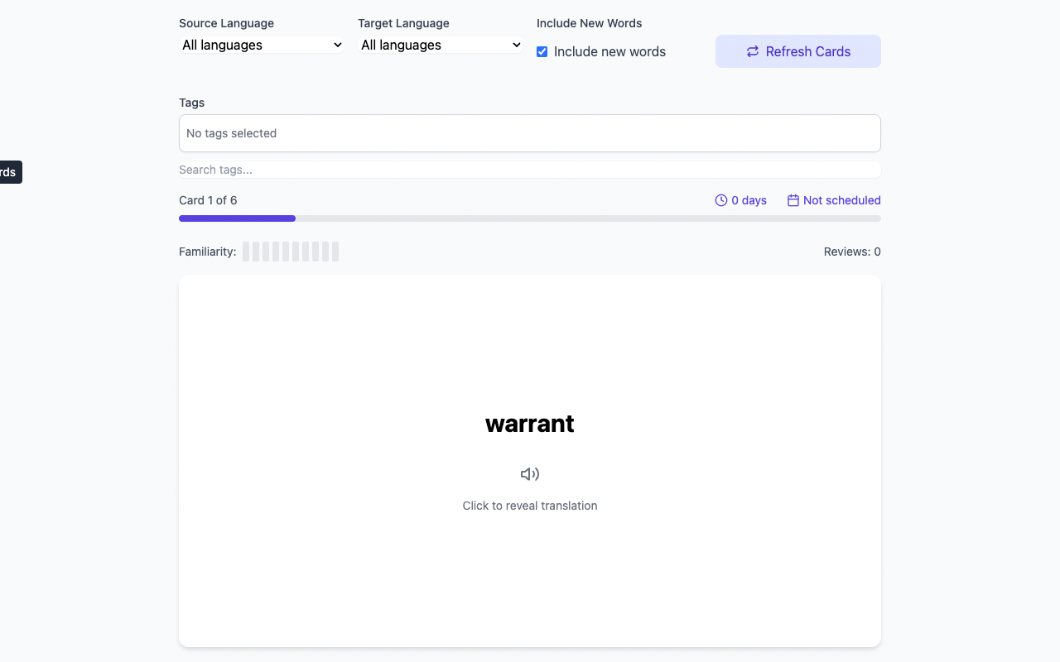Screen dimensions: 1060x662
Task: Toggle the new words inclusion setting
Action: (542, 51)
